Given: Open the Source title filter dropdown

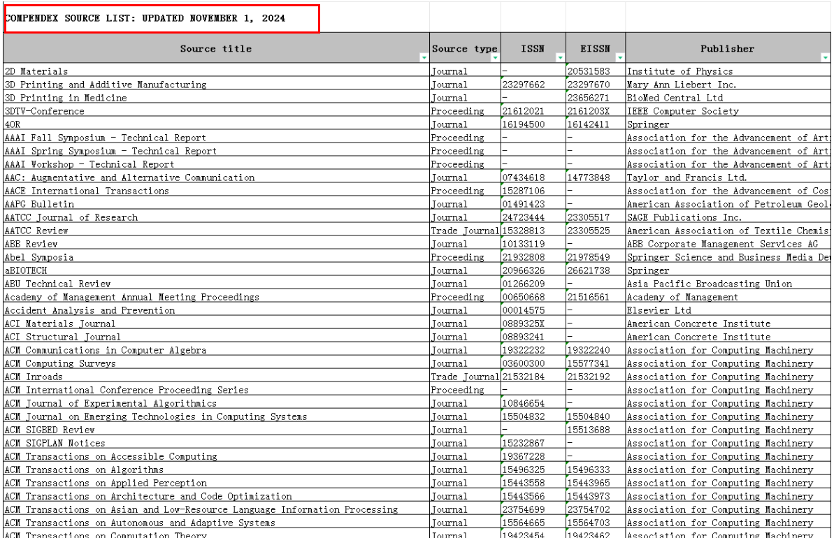Looking at the screenshot, I should 424,57.
